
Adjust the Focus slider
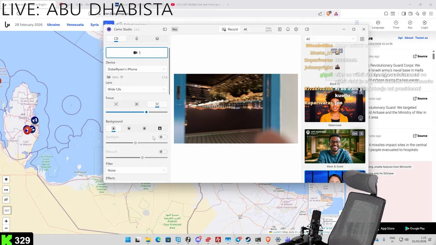(x=137, y=112)
